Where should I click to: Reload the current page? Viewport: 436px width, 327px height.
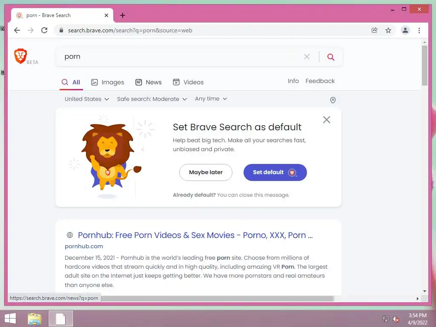(x=44, y=30)
